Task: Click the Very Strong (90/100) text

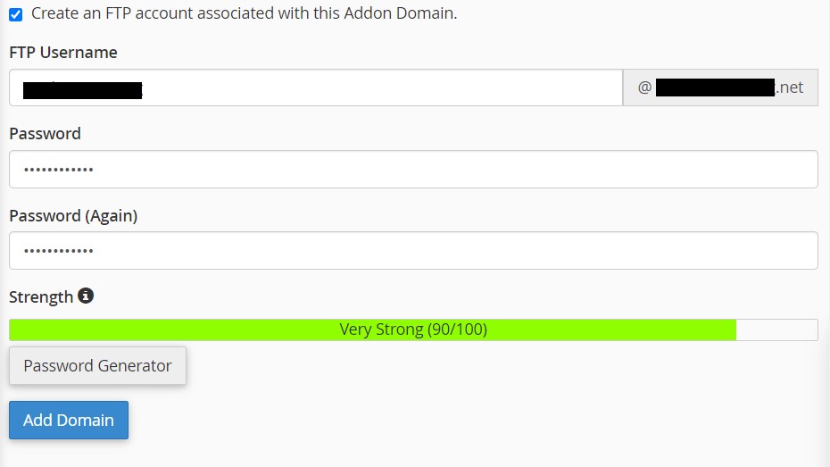Action: click(413, 329)
